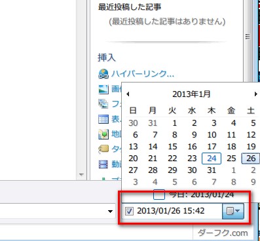Click the tag insert icon
The width and height of the screenshot is (260, 241).
(x=103, y=149)
